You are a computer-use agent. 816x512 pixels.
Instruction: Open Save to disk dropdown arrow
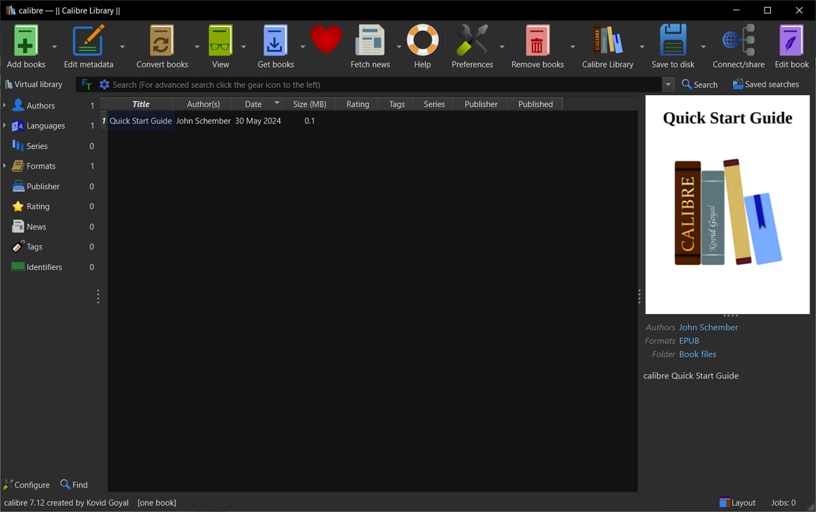pyautogui.click(x=703, y=47)
